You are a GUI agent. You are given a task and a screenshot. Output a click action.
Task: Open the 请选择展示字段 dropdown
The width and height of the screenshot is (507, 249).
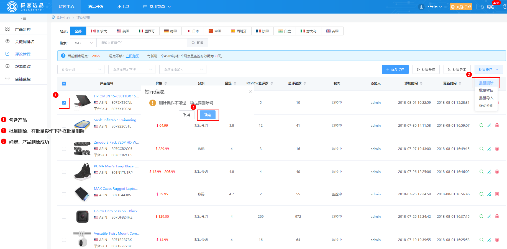click(x=132, y=69)
